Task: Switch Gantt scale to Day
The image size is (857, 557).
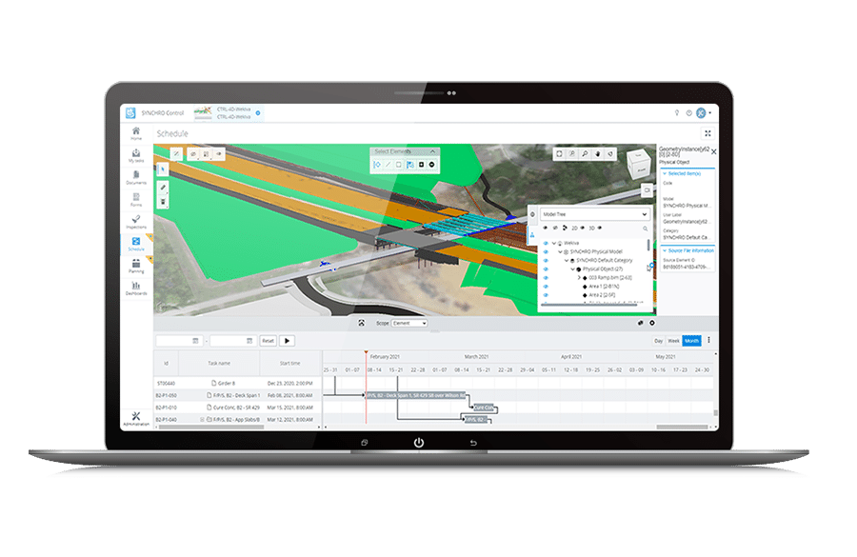Action: point(659,341)
